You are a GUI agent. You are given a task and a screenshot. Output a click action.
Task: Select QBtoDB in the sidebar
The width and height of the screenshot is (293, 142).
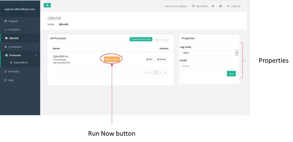pos(14,38)
